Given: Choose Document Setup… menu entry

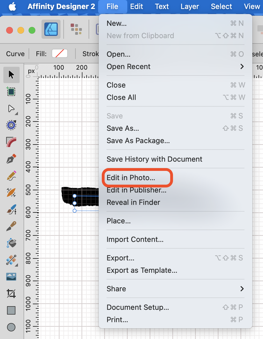Looking at the screenshot, I should 176,307.
